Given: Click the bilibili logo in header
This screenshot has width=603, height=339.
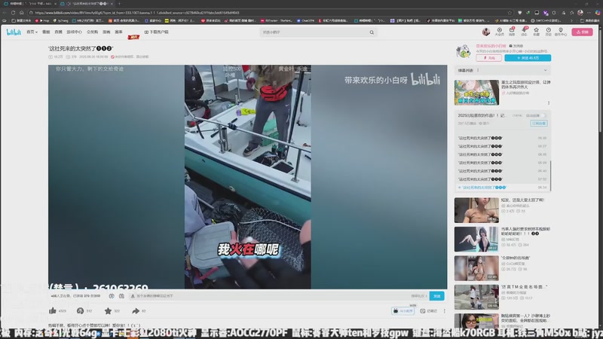Looking at the screenshot, I should (14, 32).
